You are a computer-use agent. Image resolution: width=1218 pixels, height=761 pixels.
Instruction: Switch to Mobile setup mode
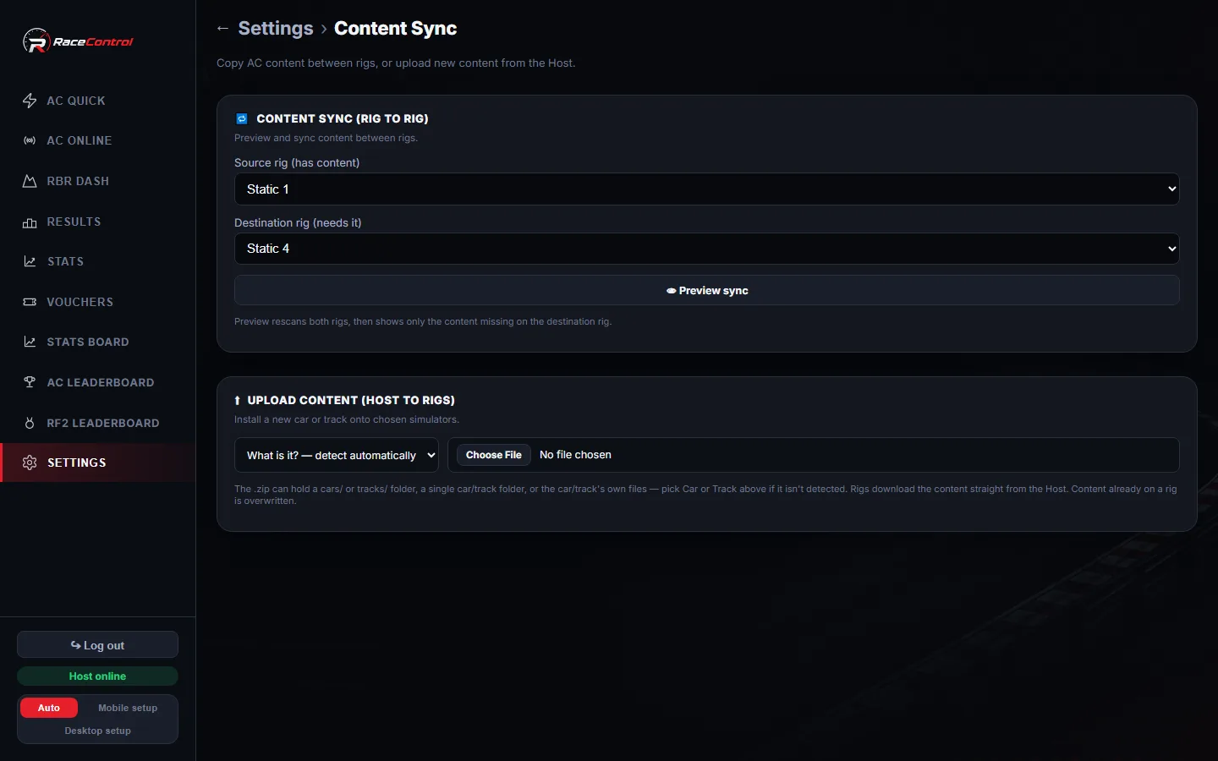128,708
